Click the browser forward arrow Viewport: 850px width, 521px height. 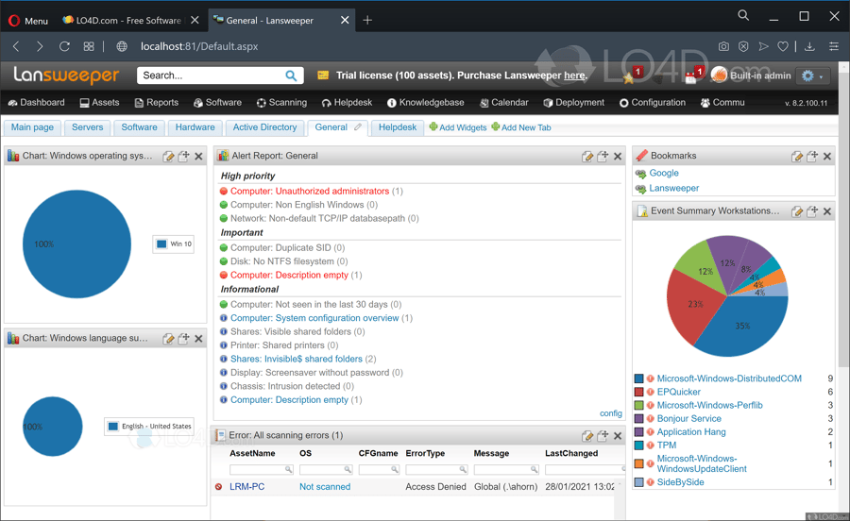[40, 46]
